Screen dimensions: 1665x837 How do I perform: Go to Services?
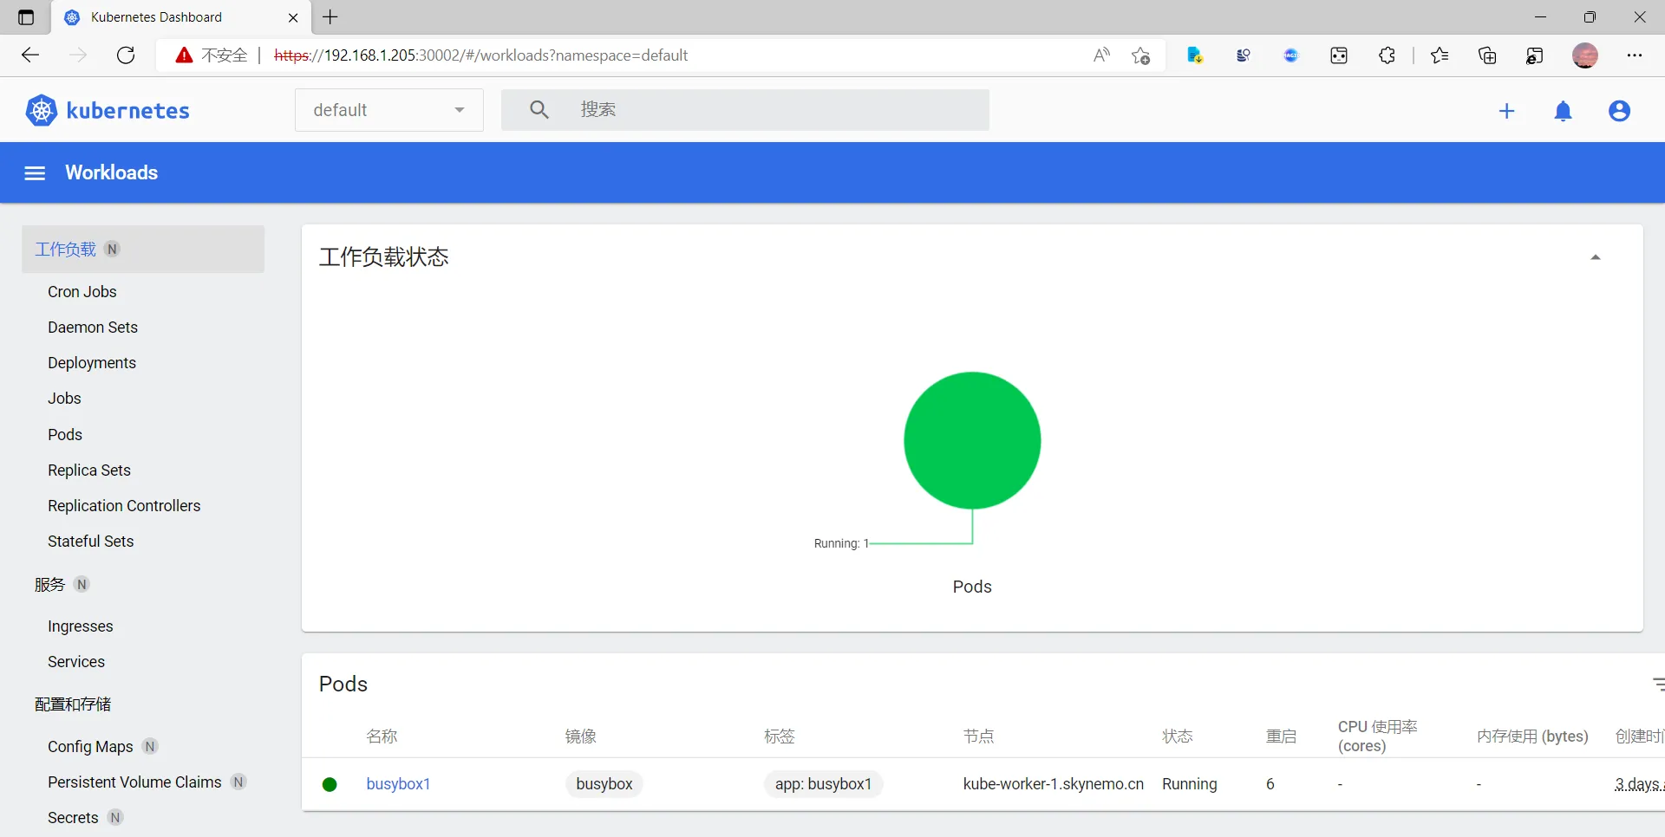[x=76, y=662]
